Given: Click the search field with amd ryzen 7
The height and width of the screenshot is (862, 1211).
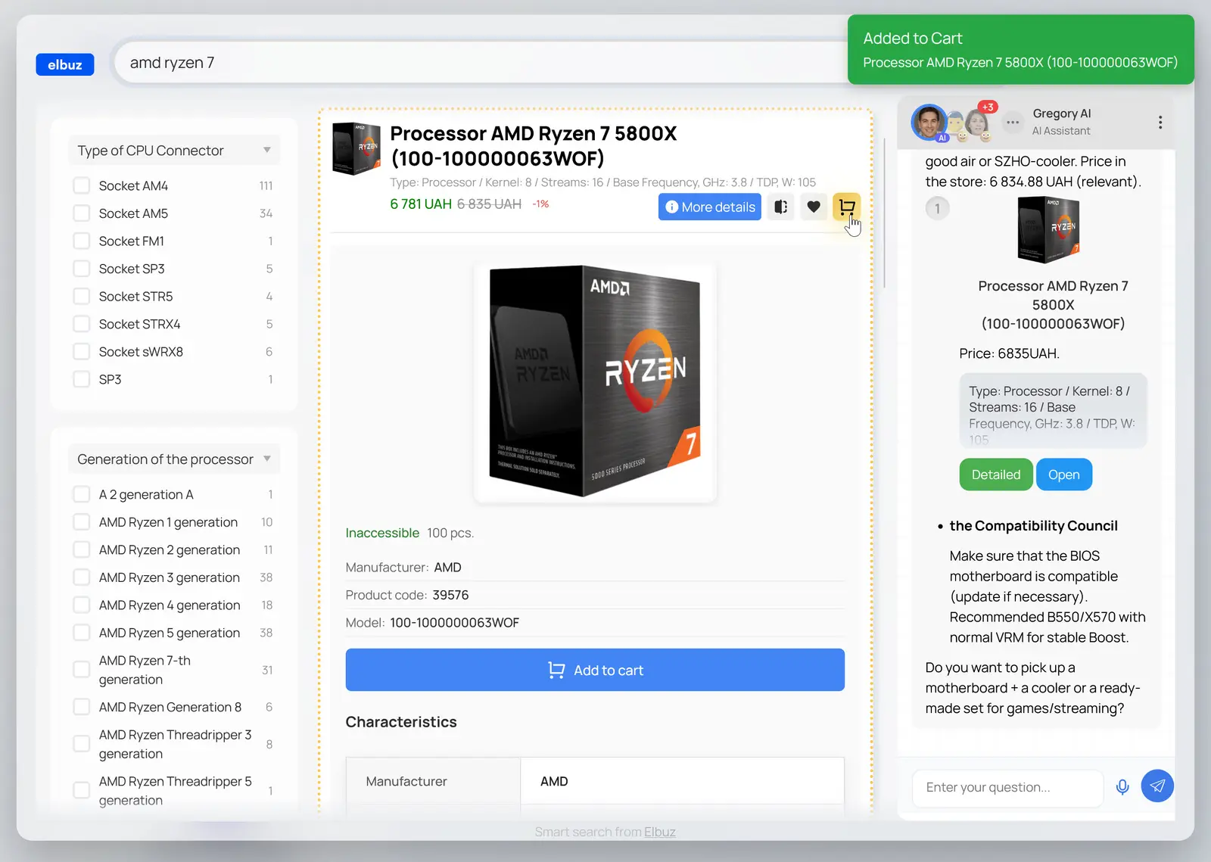Looking at the screenshot, I should 484,62.
